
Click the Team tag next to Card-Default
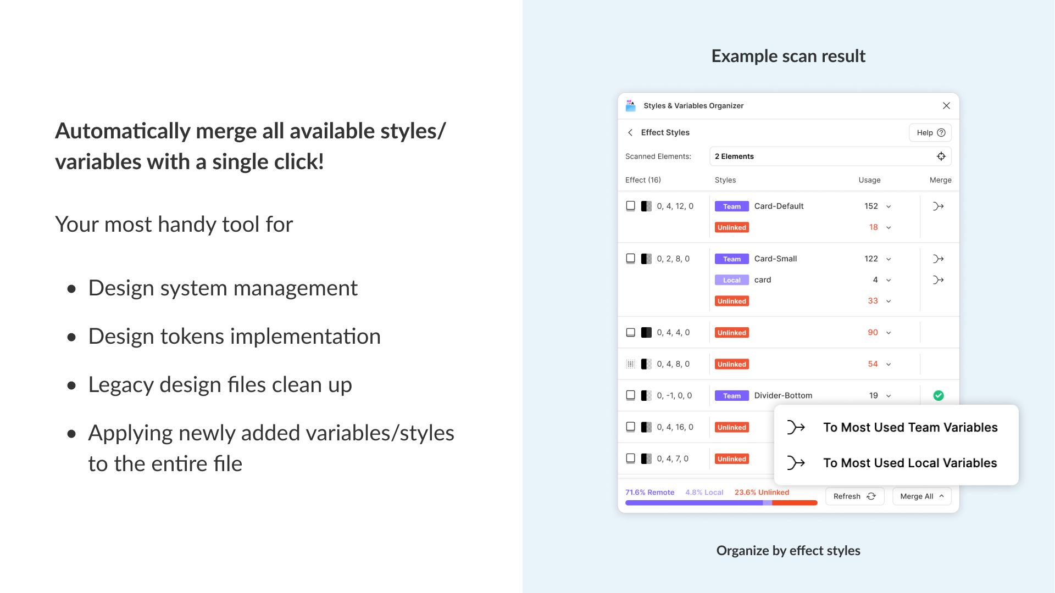tap(731, 206)
